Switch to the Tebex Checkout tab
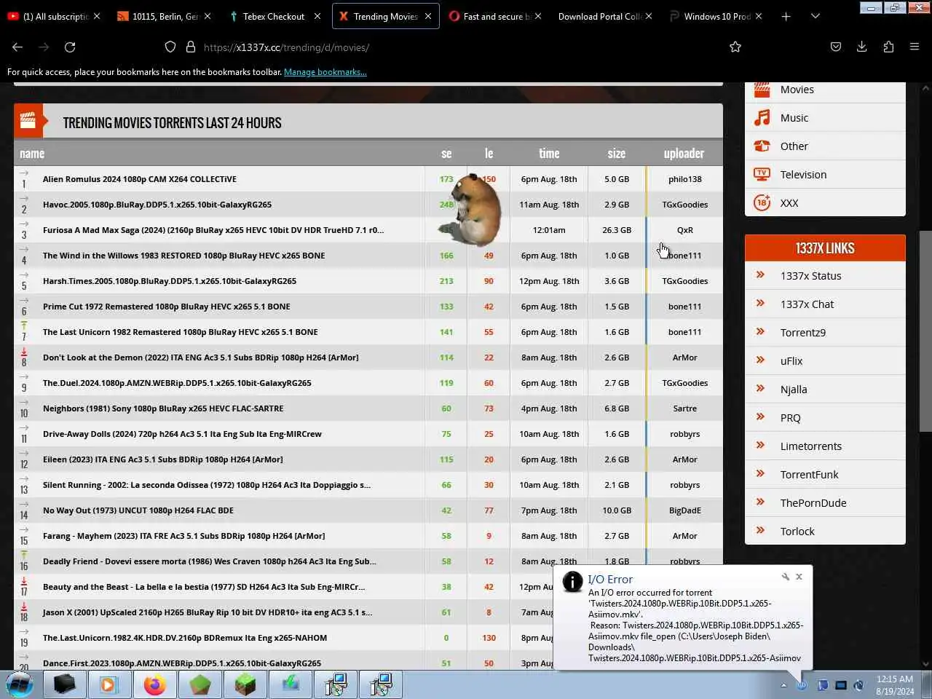This screenshot has height=699, width=932. pos(273,16)
